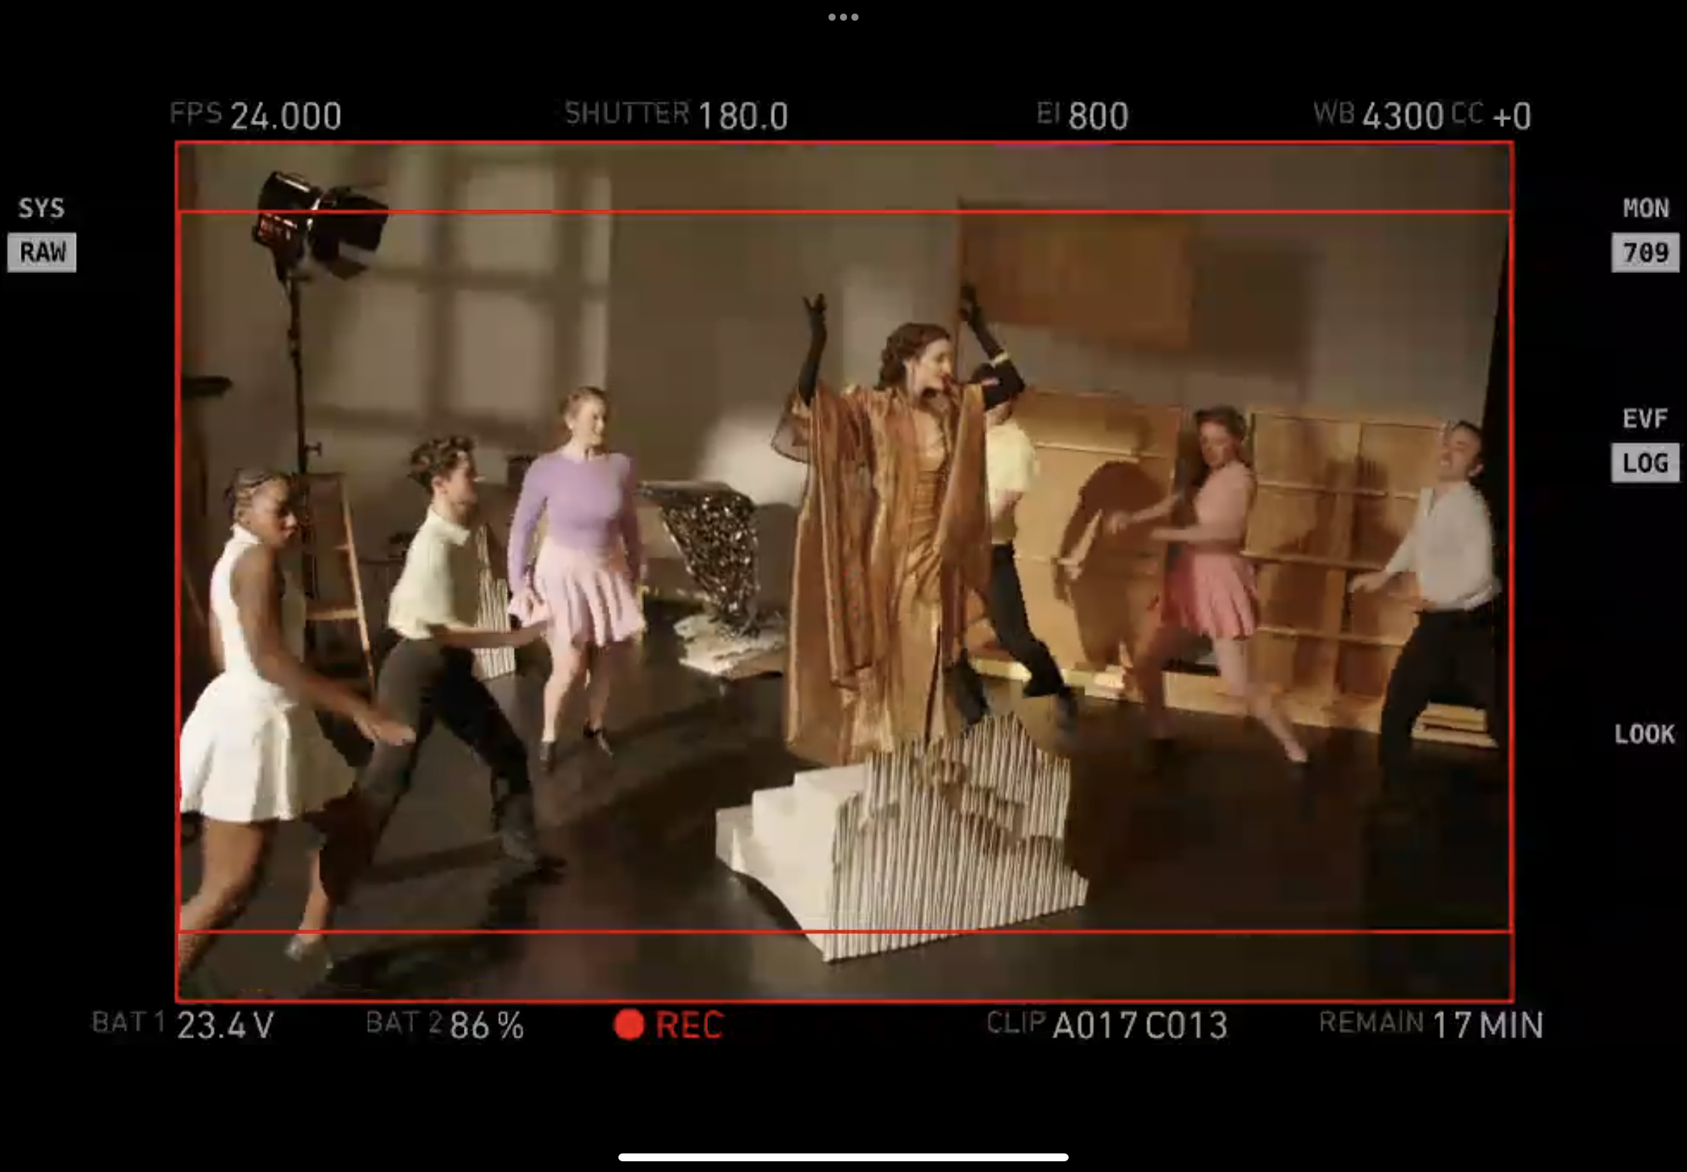This screenshot has width=1687, height=1172.
Task: Tap the MON label
Action: (1644, 209)
